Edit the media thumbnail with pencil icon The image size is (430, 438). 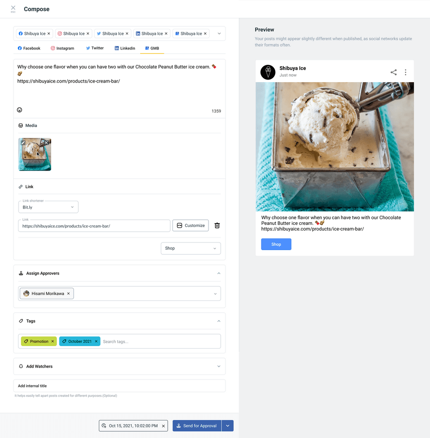(x=23, y=143)
